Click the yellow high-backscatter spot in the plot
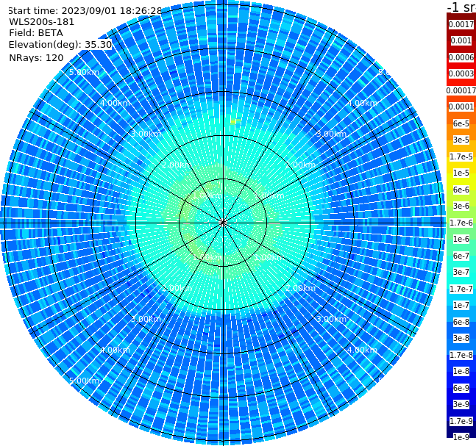476x446 pixels. coord(233,122)
